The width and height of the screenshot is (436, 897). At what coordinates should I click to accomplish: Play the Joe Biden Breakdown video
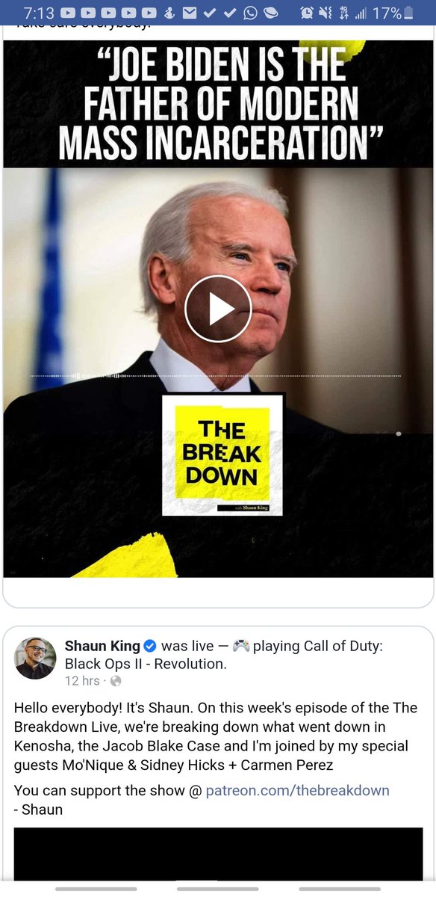tap(218, 309)
